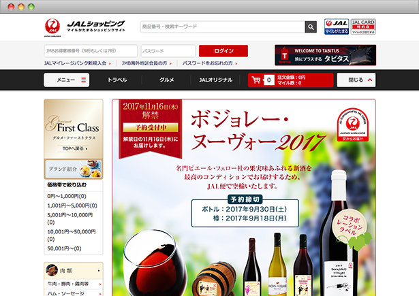
Task: Click the JAL Cargo air-delivery badge
Action: 353,125
